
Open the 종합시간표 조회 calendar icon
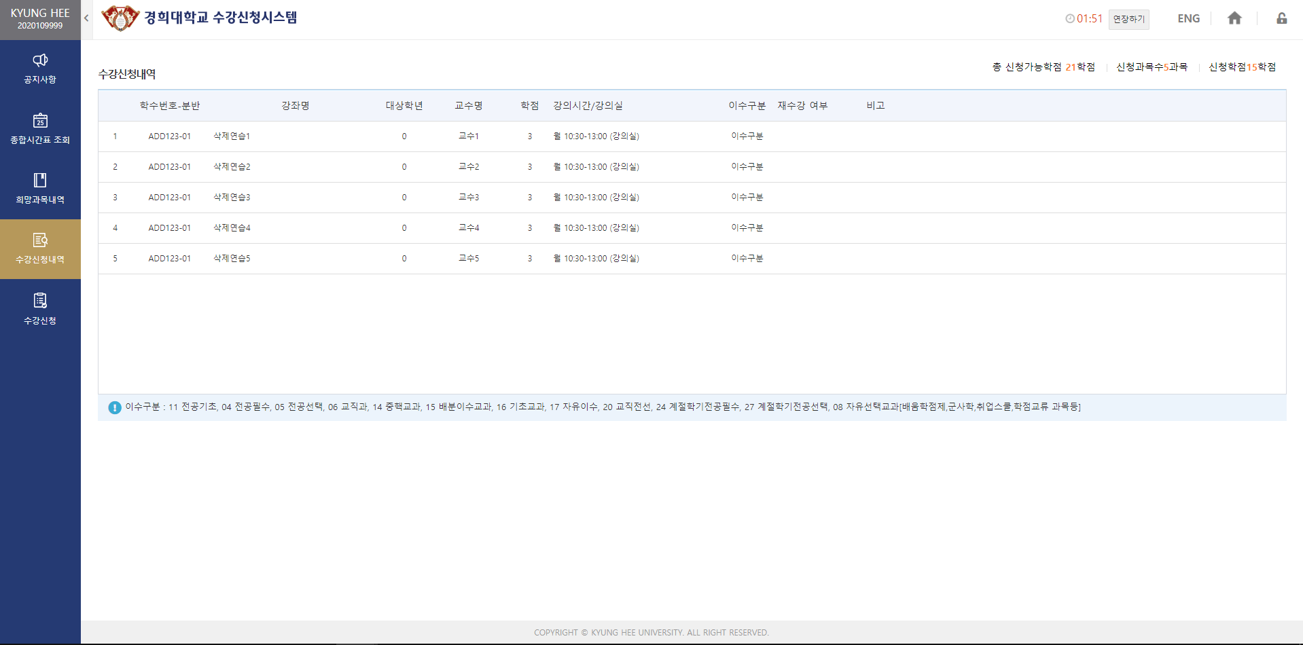pos(40,120)
